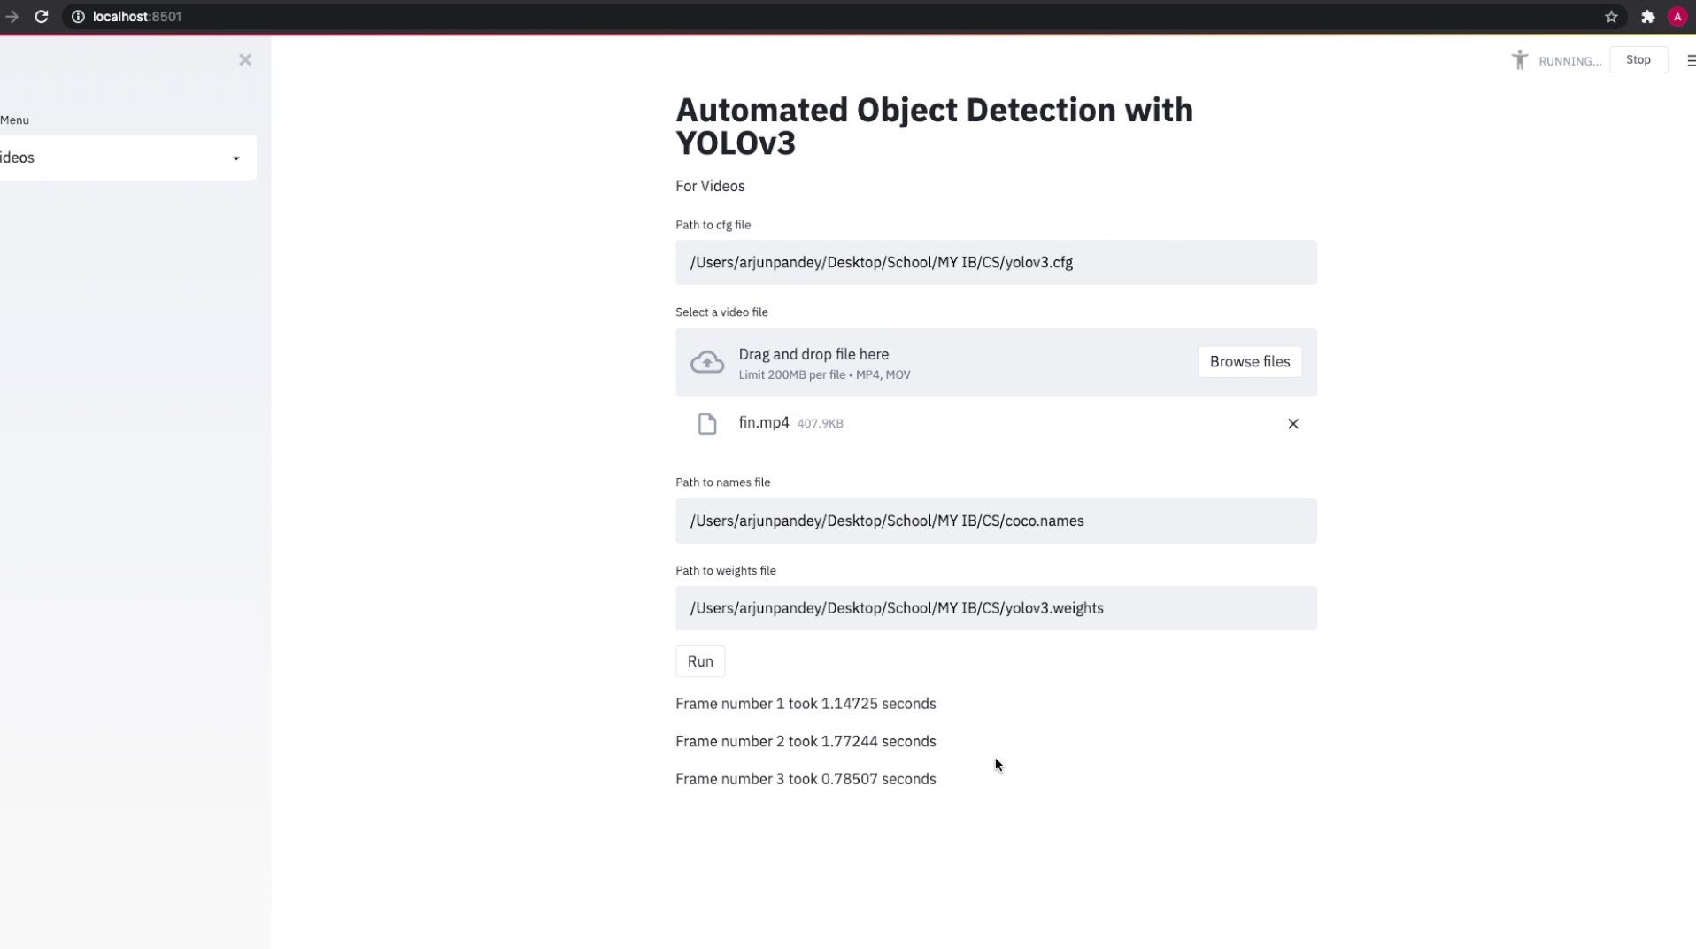Open the browser extensions puzzle icon

point(1647,17)
